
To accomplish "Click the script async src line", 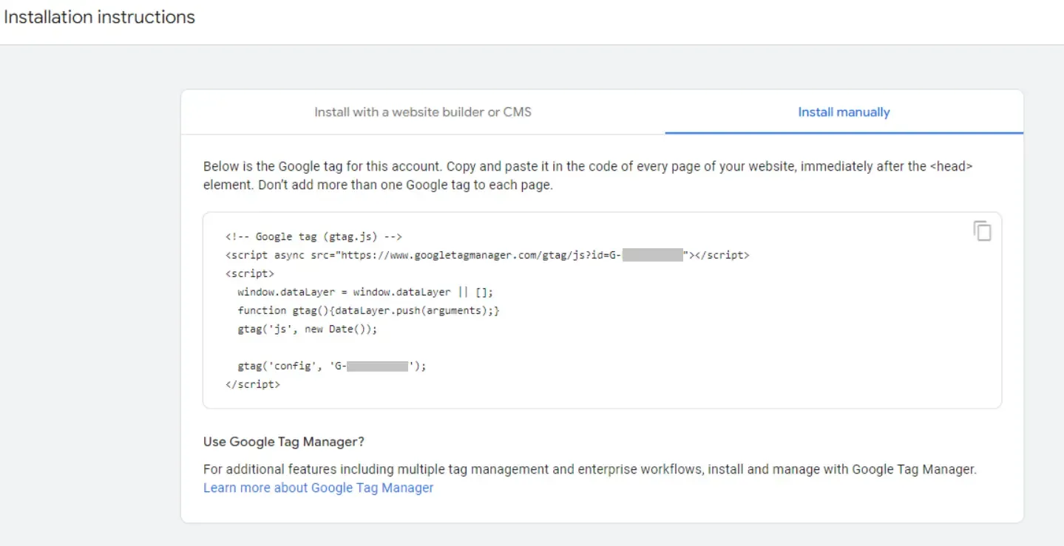I will point(487,256).
